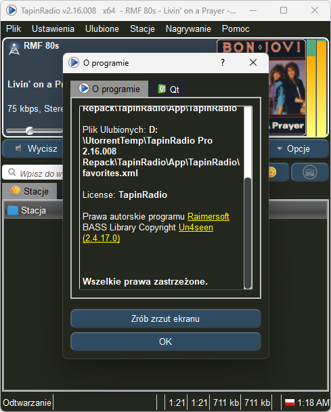Screen dimensions: 331x412
Task: Open the Plik menu
Action: click(14, 28)
